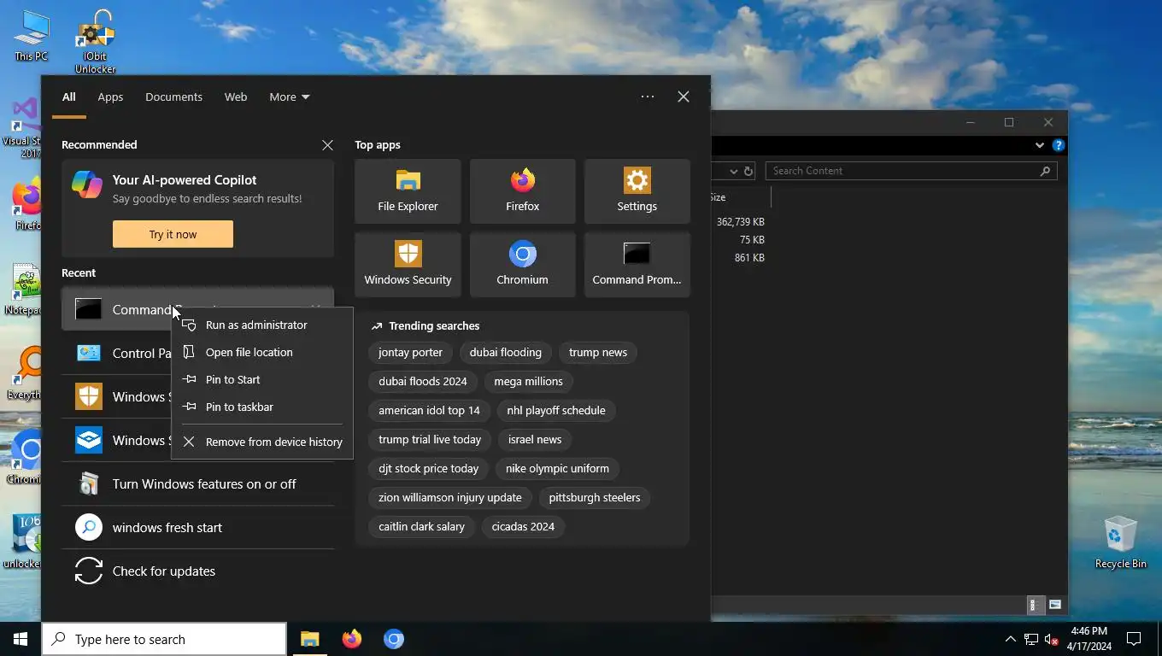Open Chromium on the taskbar

point(393,639)
